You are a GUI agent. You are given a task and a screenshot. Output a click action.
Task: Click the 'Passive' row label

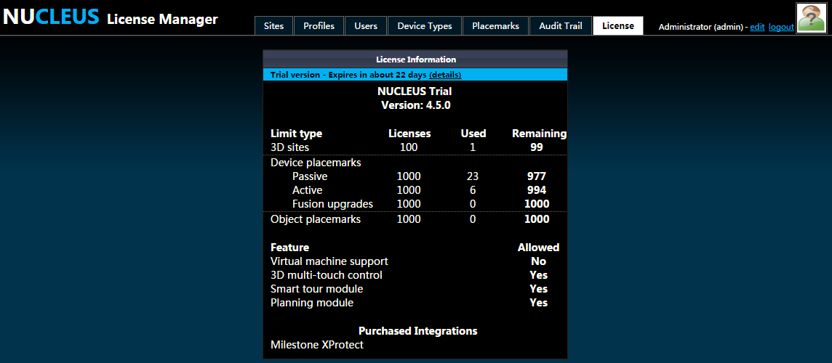click(310, 176)
